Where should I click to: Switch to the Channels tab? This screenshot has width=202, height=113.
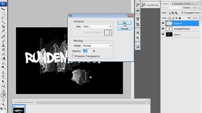pos(178,3)
